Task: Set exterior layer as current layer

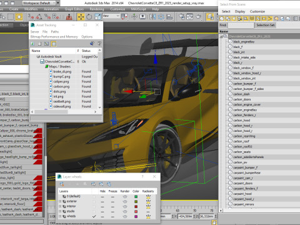Action: 94,201
